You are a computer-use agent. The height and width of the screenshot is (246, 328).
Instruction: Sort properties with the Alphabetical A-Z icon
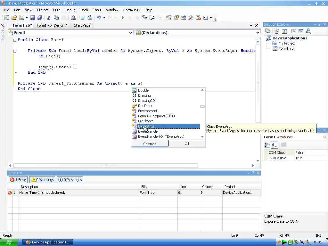click(x=275, y=145)
